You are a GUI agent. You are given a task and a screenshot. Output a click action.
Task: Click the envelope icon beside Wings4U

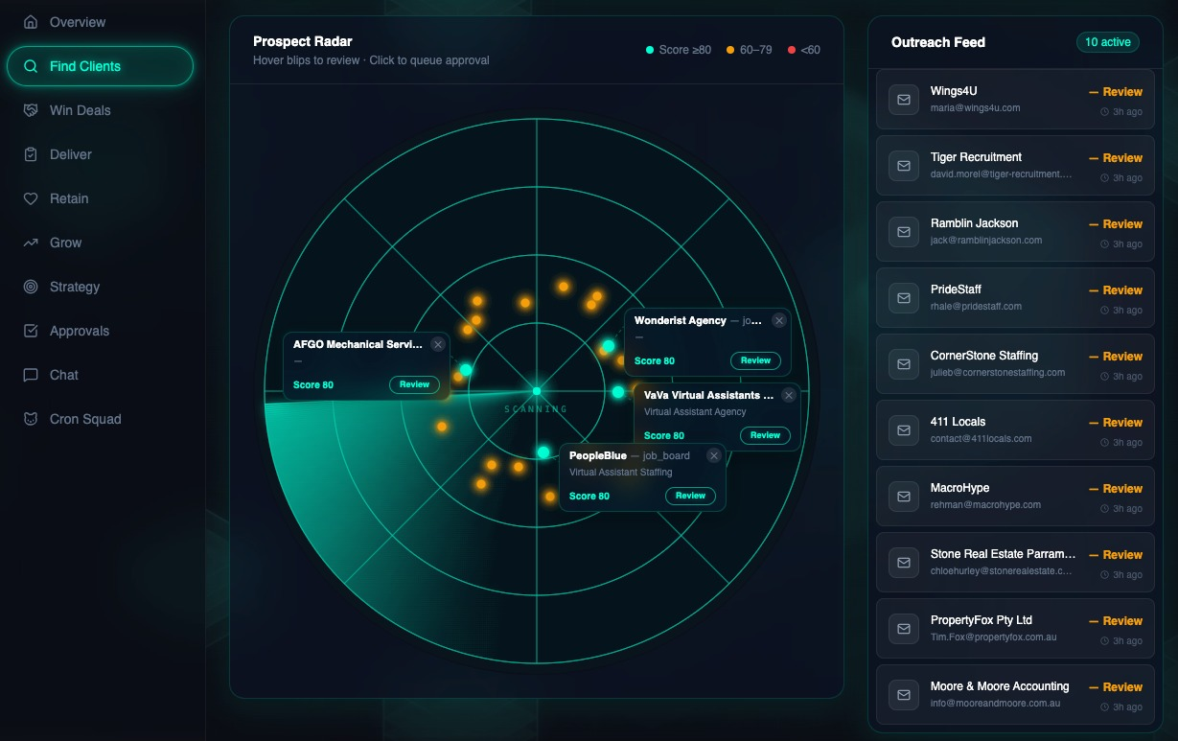(903, 99)
